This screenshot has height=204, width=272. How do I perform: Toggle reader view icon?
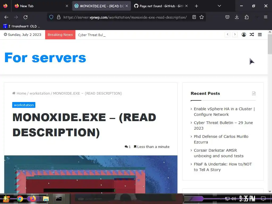coord(194,17)
